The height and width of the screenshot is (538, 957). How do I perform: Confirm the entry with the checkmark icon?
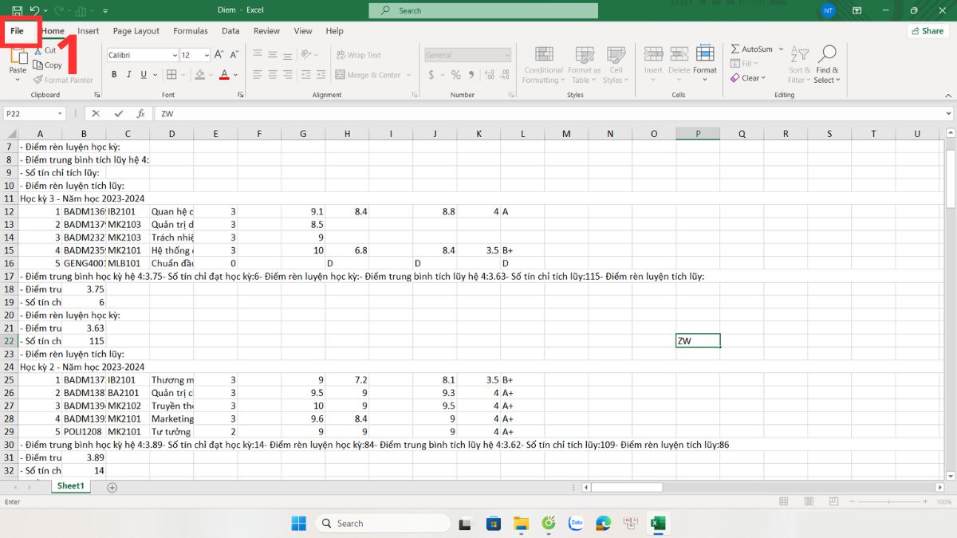119,113
